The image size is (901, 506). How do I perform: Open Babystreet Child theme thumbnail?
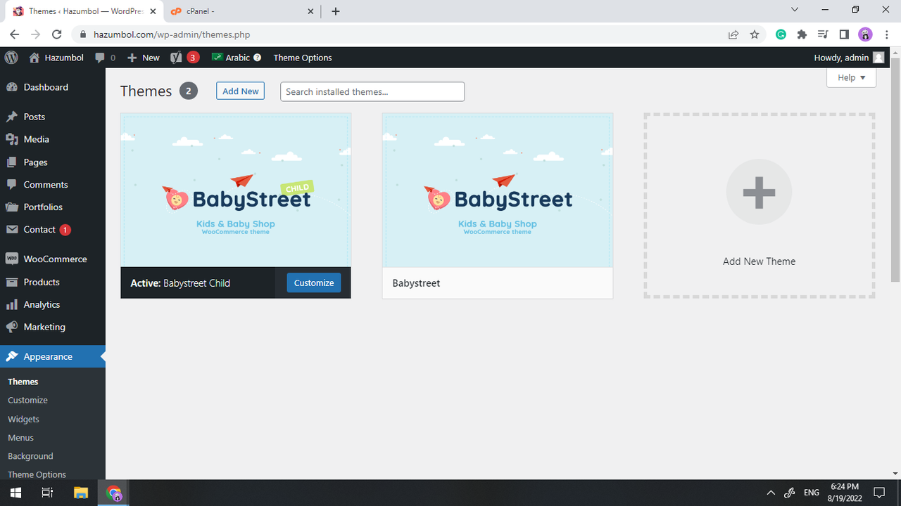click(236, 190)
